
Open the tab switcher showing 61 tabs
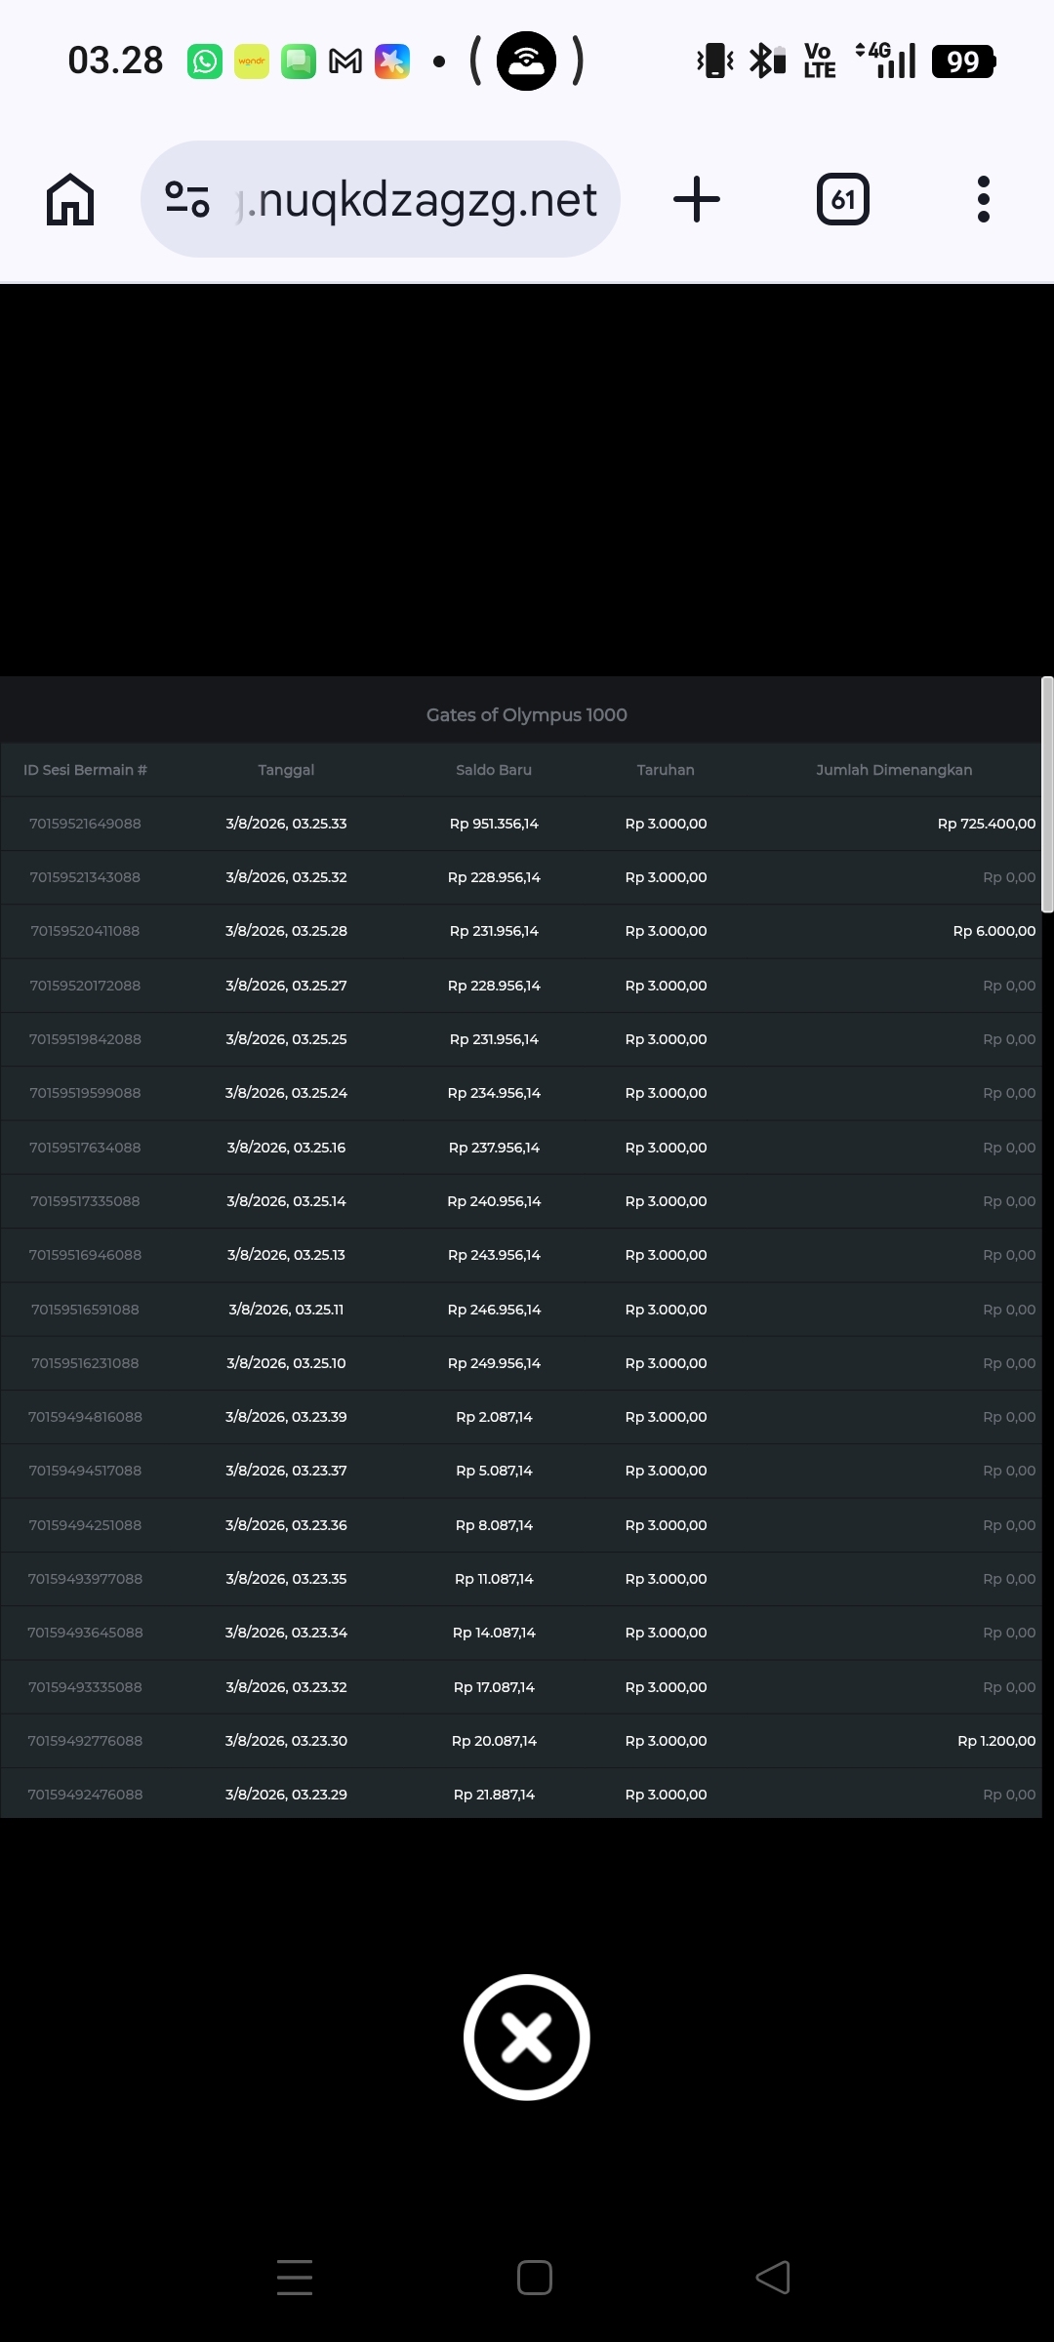[843, 199]
